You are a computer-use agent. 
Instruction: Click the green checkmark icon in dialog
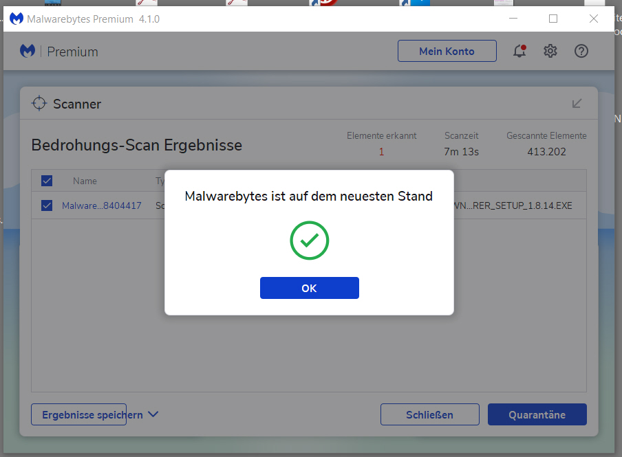pyautogui.click(x=310, y=241)
